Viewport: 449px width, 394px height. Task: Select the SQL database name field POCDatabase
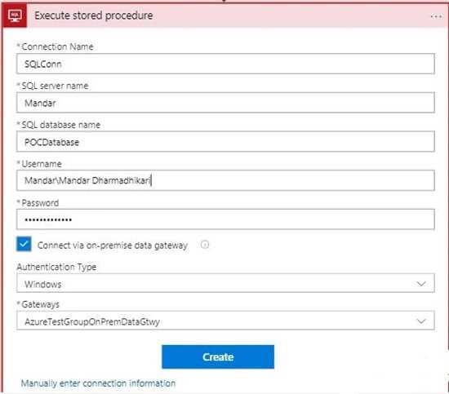point(225,142)
